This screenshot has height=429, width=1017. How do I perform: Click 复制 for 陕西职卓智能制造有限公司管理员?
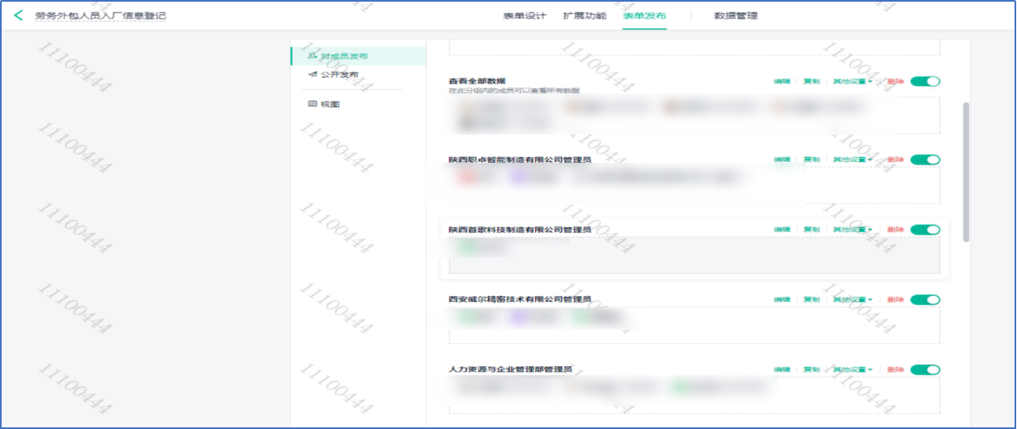coord(811,160)
